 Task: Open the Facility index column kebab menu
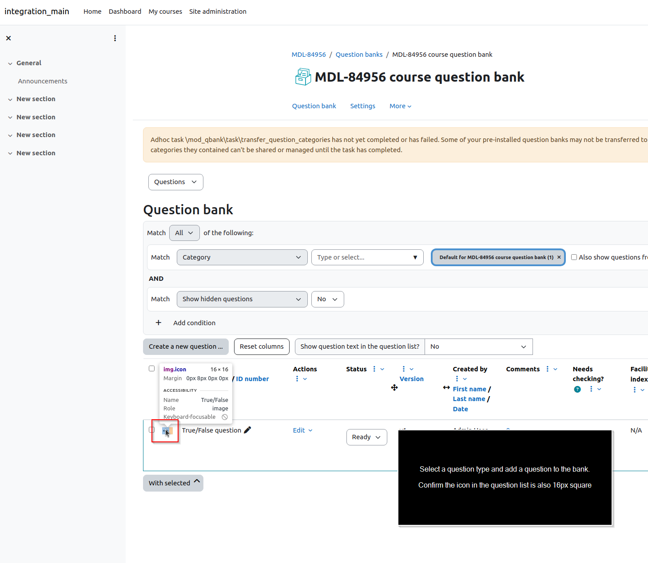[x=635, y=390]
